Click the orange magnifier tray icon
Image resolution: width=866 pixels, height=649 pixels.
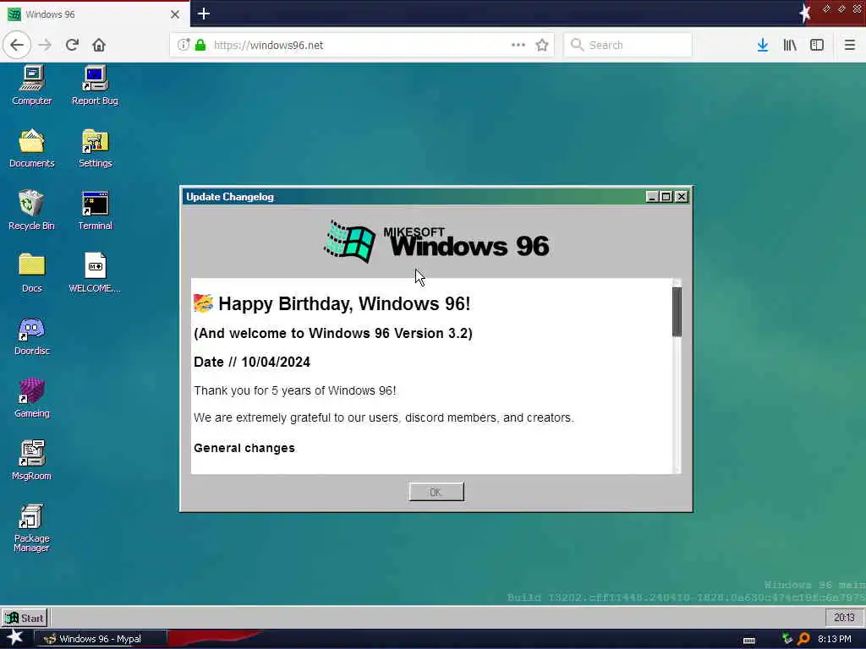pos(803,639)
